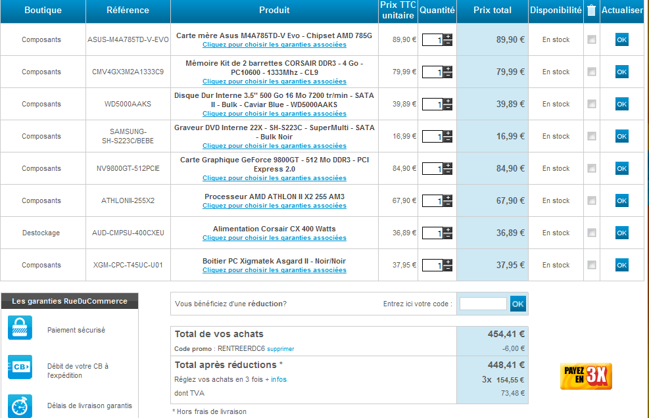Screen dimensions: 649x418
Task: Decrease quantity of the Samsung DVD burner
Action: (448, 140)
